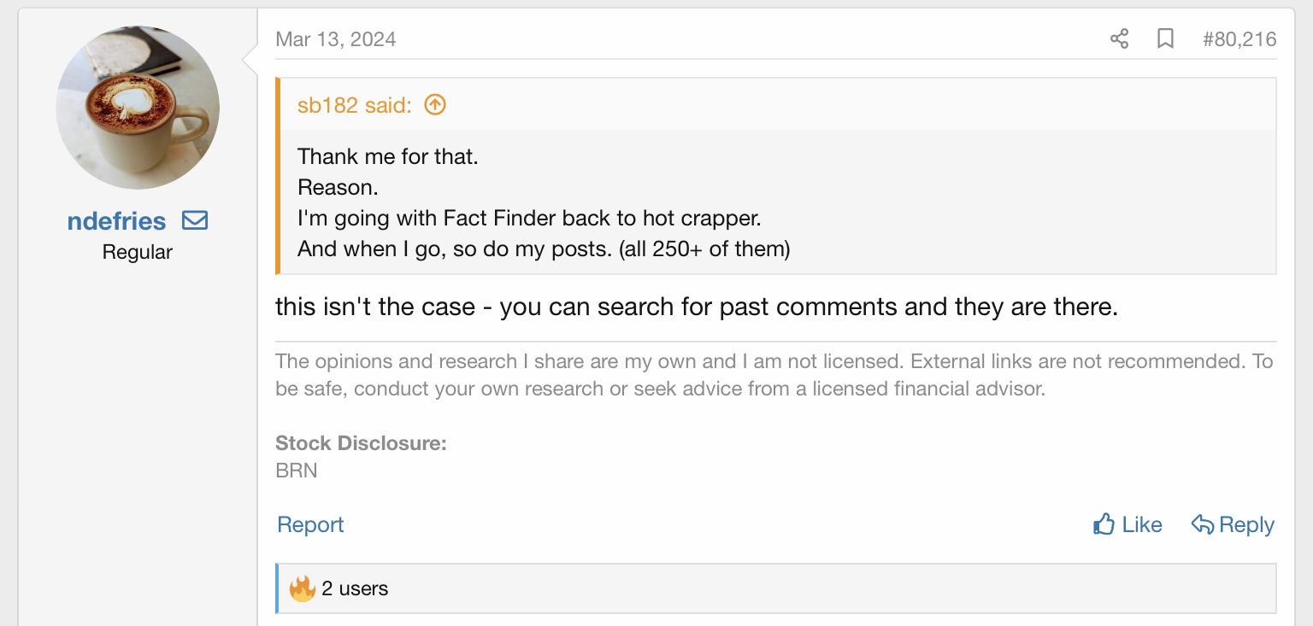1313x626 pixels.
Task: Click the share icon on the post
Action: pos(1119,38)
